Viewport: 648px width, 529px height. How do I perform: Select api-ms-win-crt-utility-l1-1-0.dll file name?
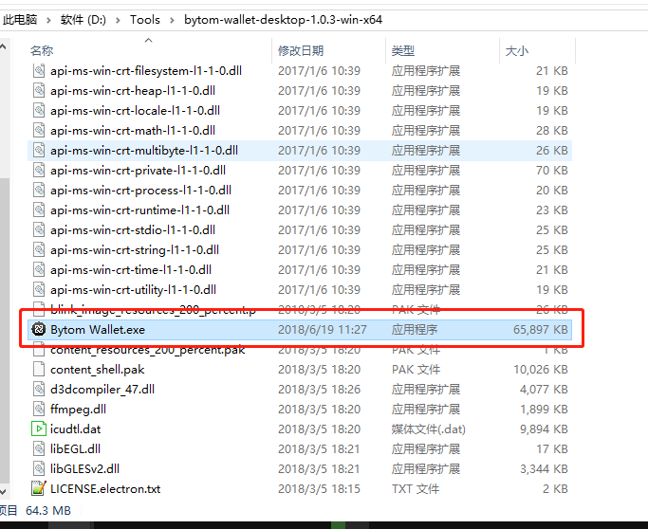coord(133,289)
